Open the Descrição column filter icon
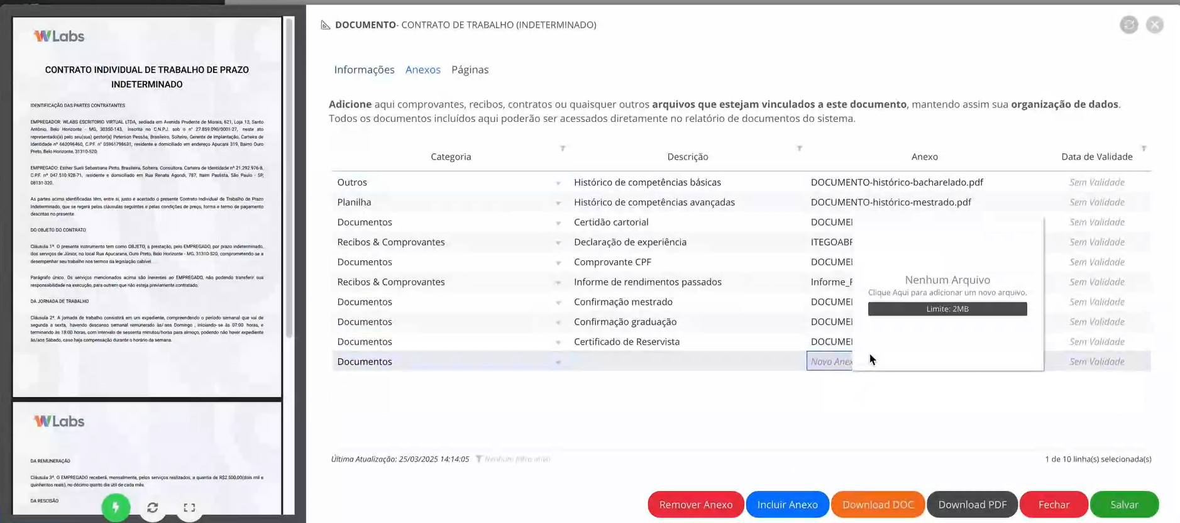The image size is (1180, 523). pyautogui.click(x=800, y=148)
